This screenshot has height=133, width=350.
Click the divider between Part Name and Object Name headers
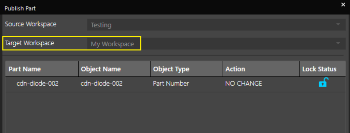click(79, 69)
